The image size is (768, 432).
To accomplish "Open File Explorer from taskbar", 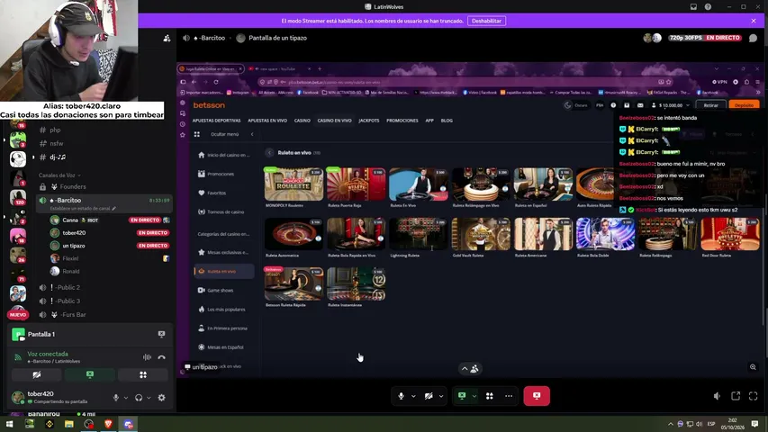I will coord(68,424).
